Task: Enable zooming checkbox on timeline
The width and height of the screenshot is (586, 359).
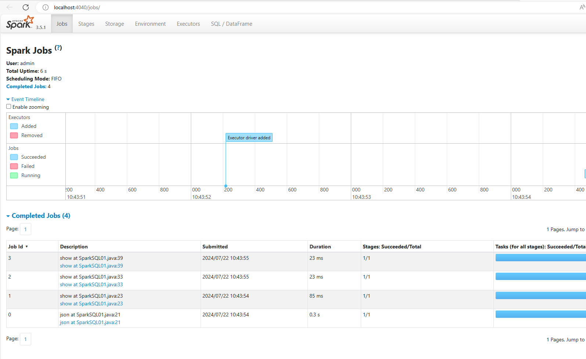Action: click(x=9, y=107)
